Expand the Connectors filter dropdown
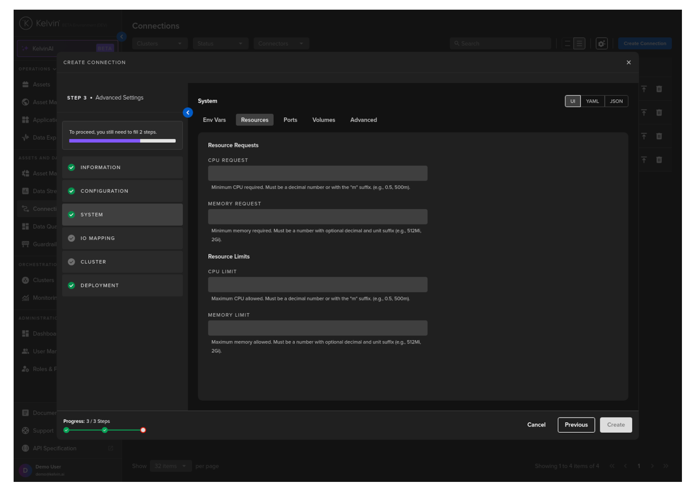Image resolution: width=696 pixels, height=492 pixels. point(281,43)
